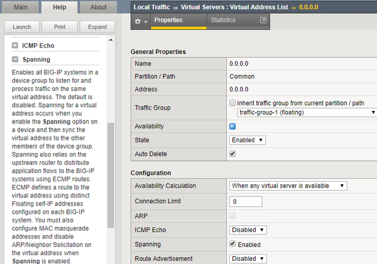Click the 0.0.0.0 breadcrumb entry
Image resolution: width=377 pixels, height=264 pixels.
point(309,7)
